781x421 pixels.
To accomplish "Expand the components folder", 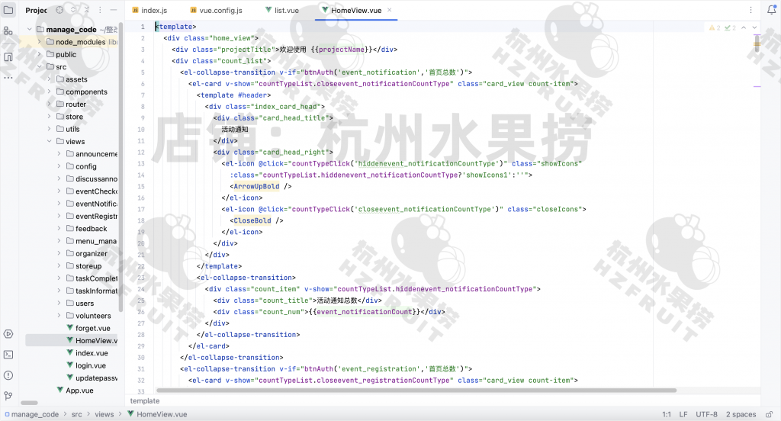I will point(49,92).
